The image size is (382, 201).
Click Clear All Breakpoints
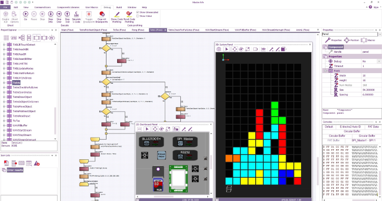[x=101, y=17]
